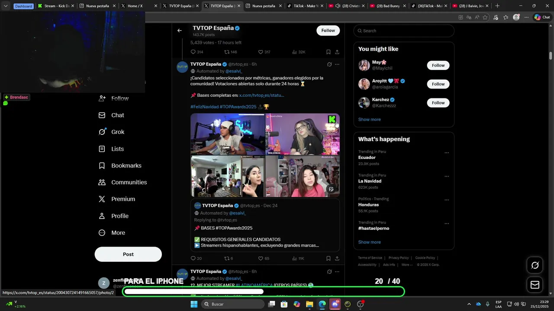Show more suggested accounts in You might like

tap(370, 120)
